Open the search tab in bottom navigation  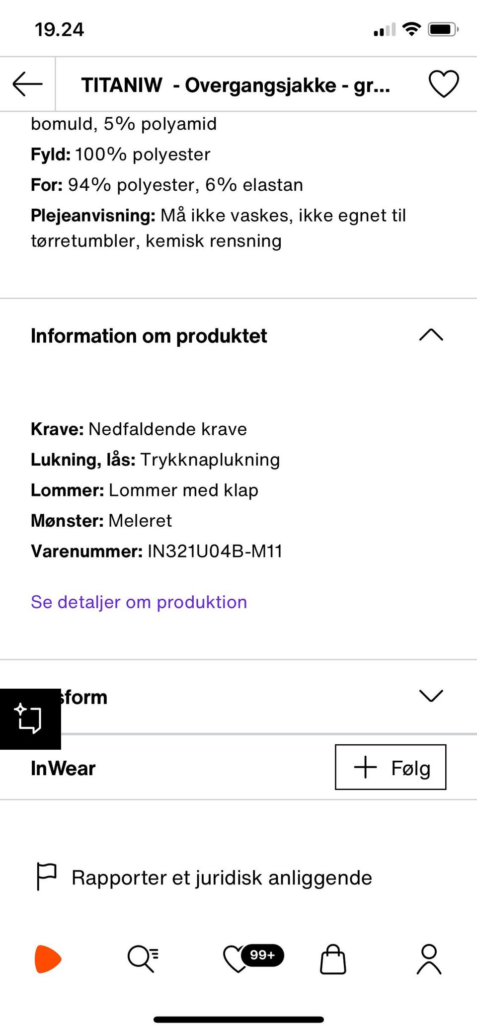point(143,958)
